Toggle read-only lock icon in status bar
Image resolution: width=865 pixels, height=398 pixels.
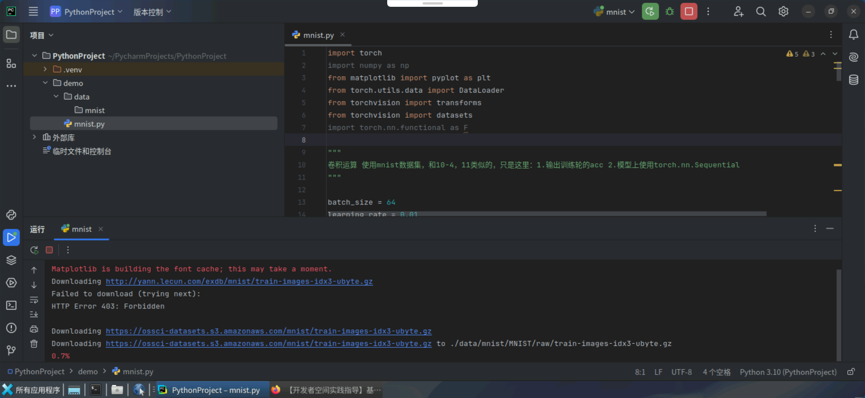click(x=851, y=372)
